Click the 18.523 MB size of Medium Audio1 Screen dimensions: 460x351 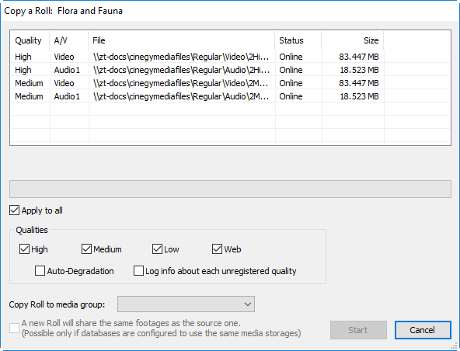(359, 96)
